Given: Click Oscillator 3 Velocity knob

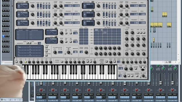Looking at the screenshot, I should (33, 23).
